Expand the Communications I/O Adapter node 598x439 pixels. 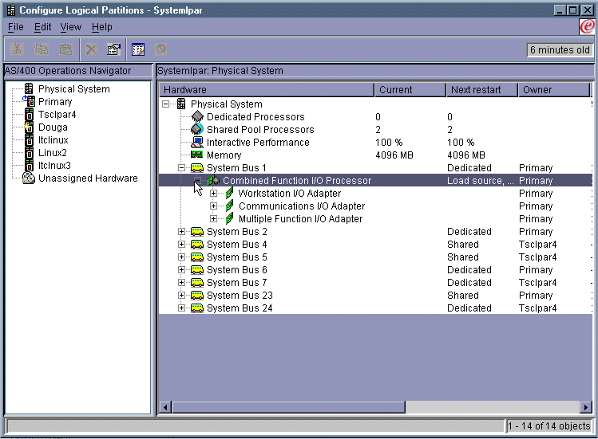pos(214,206)
